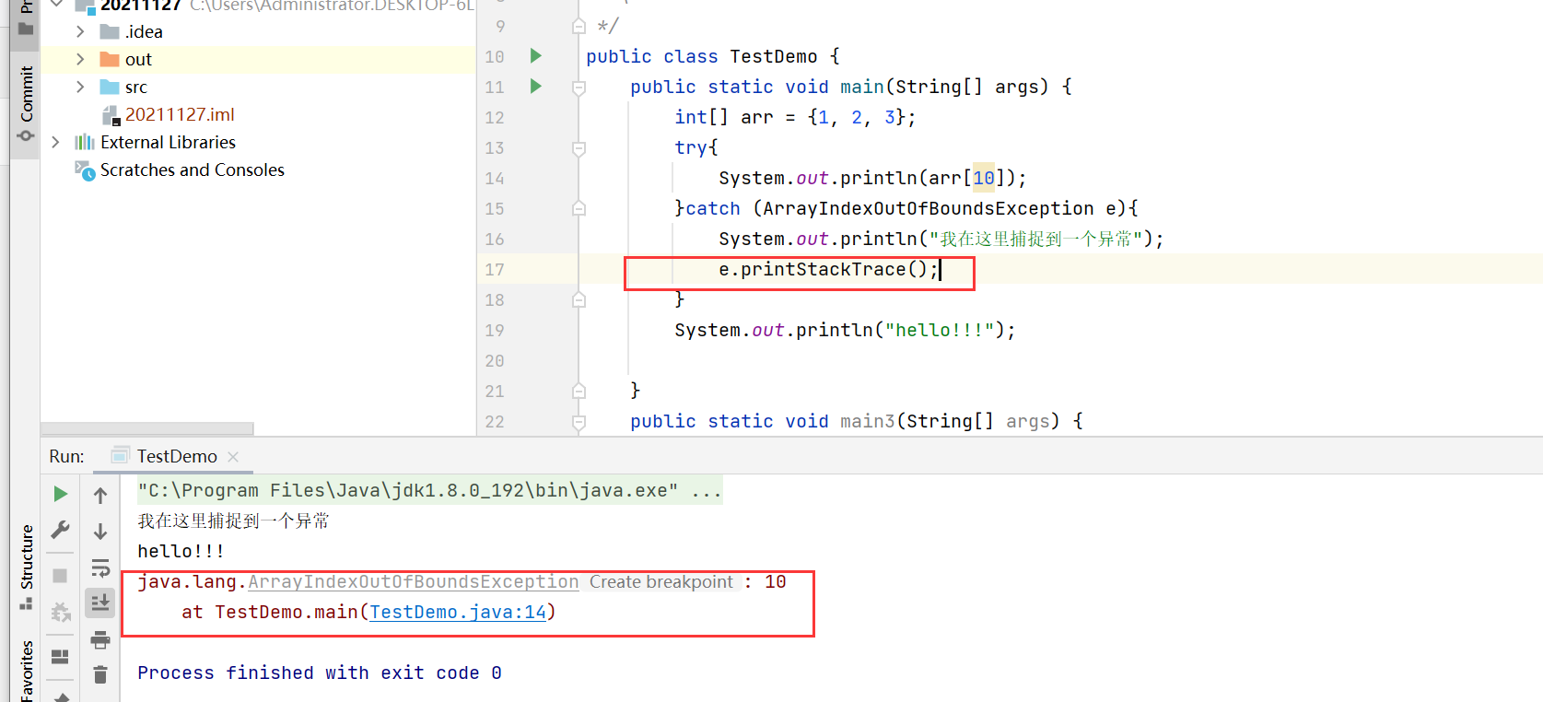The width and height of the screenshot is (1543, 702).
Task: Fold main3 method at line 22
Action: (x=579, y=422)
